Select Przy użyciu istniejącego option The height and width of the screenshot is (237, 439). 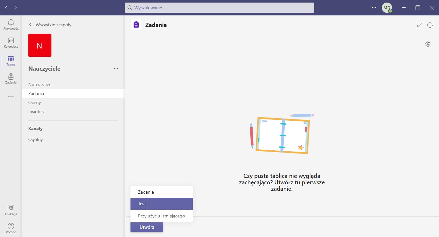[161, 216]
